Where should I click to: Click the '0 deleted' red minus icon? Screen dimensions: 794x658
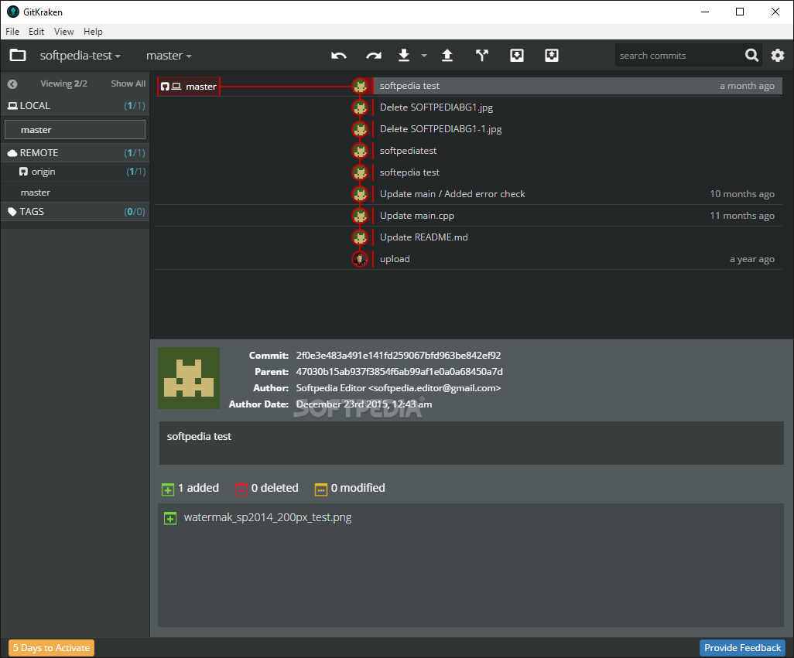pos(241,489)
